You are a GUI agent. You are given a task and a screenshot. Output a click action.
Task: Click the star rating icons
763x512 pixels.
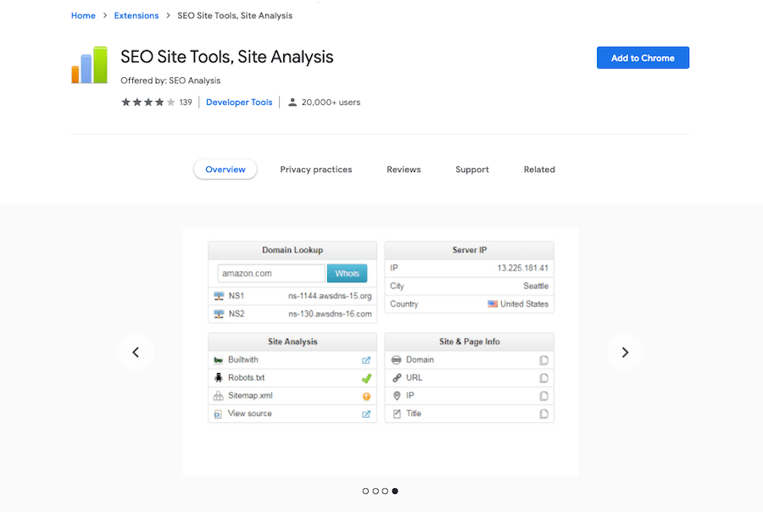pyautogui.click(x=148, y=103)
